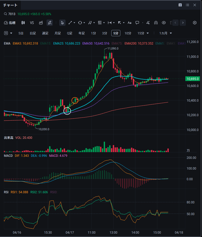
Task: Expand the trend line tool dropdown arrow
Action: pos(74,23)
